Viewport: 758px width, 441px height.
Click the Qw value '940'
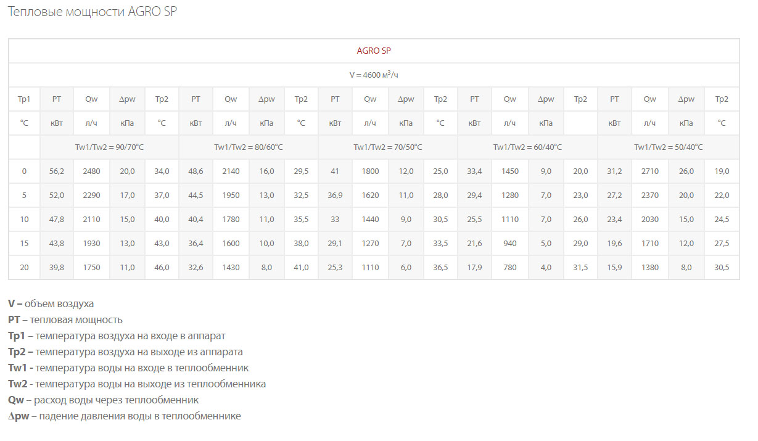(x=510, y=243)
